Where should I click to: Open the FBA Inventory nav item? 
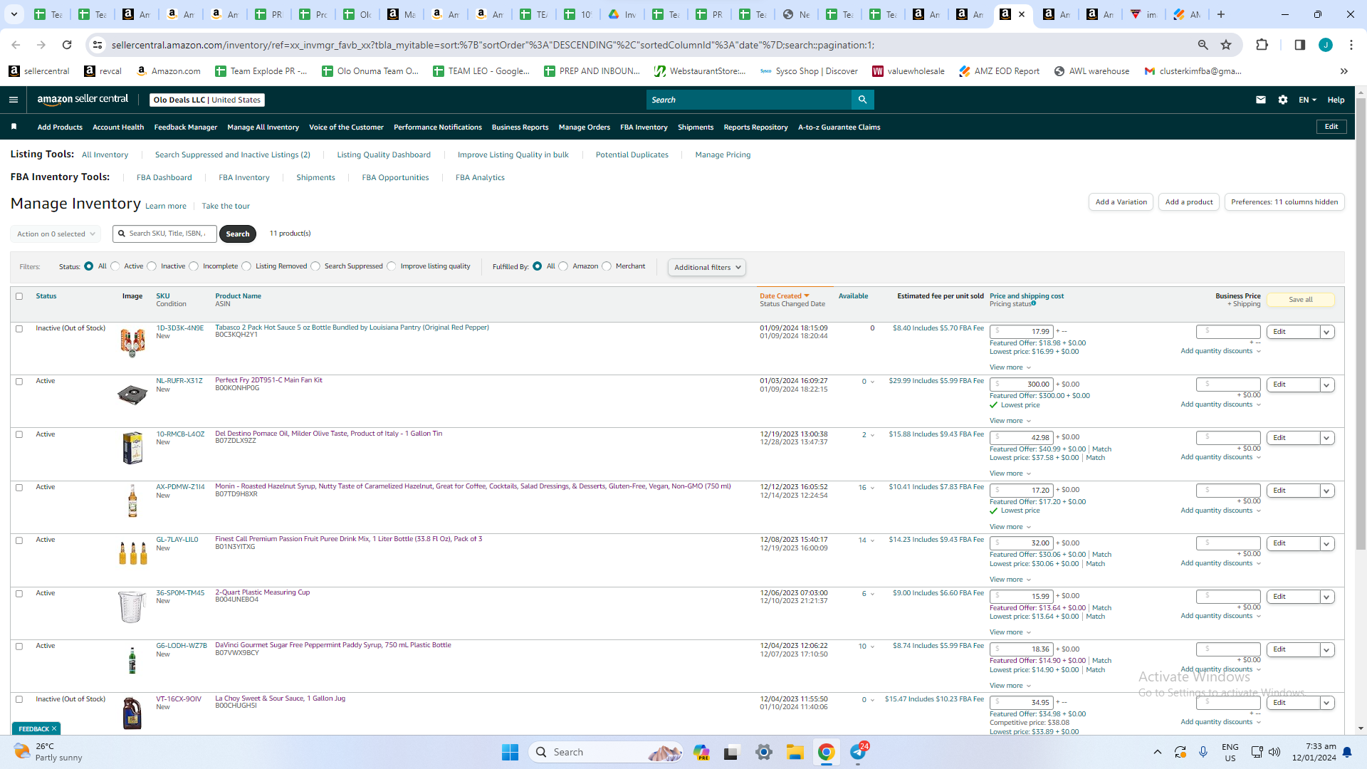[644, 127]
